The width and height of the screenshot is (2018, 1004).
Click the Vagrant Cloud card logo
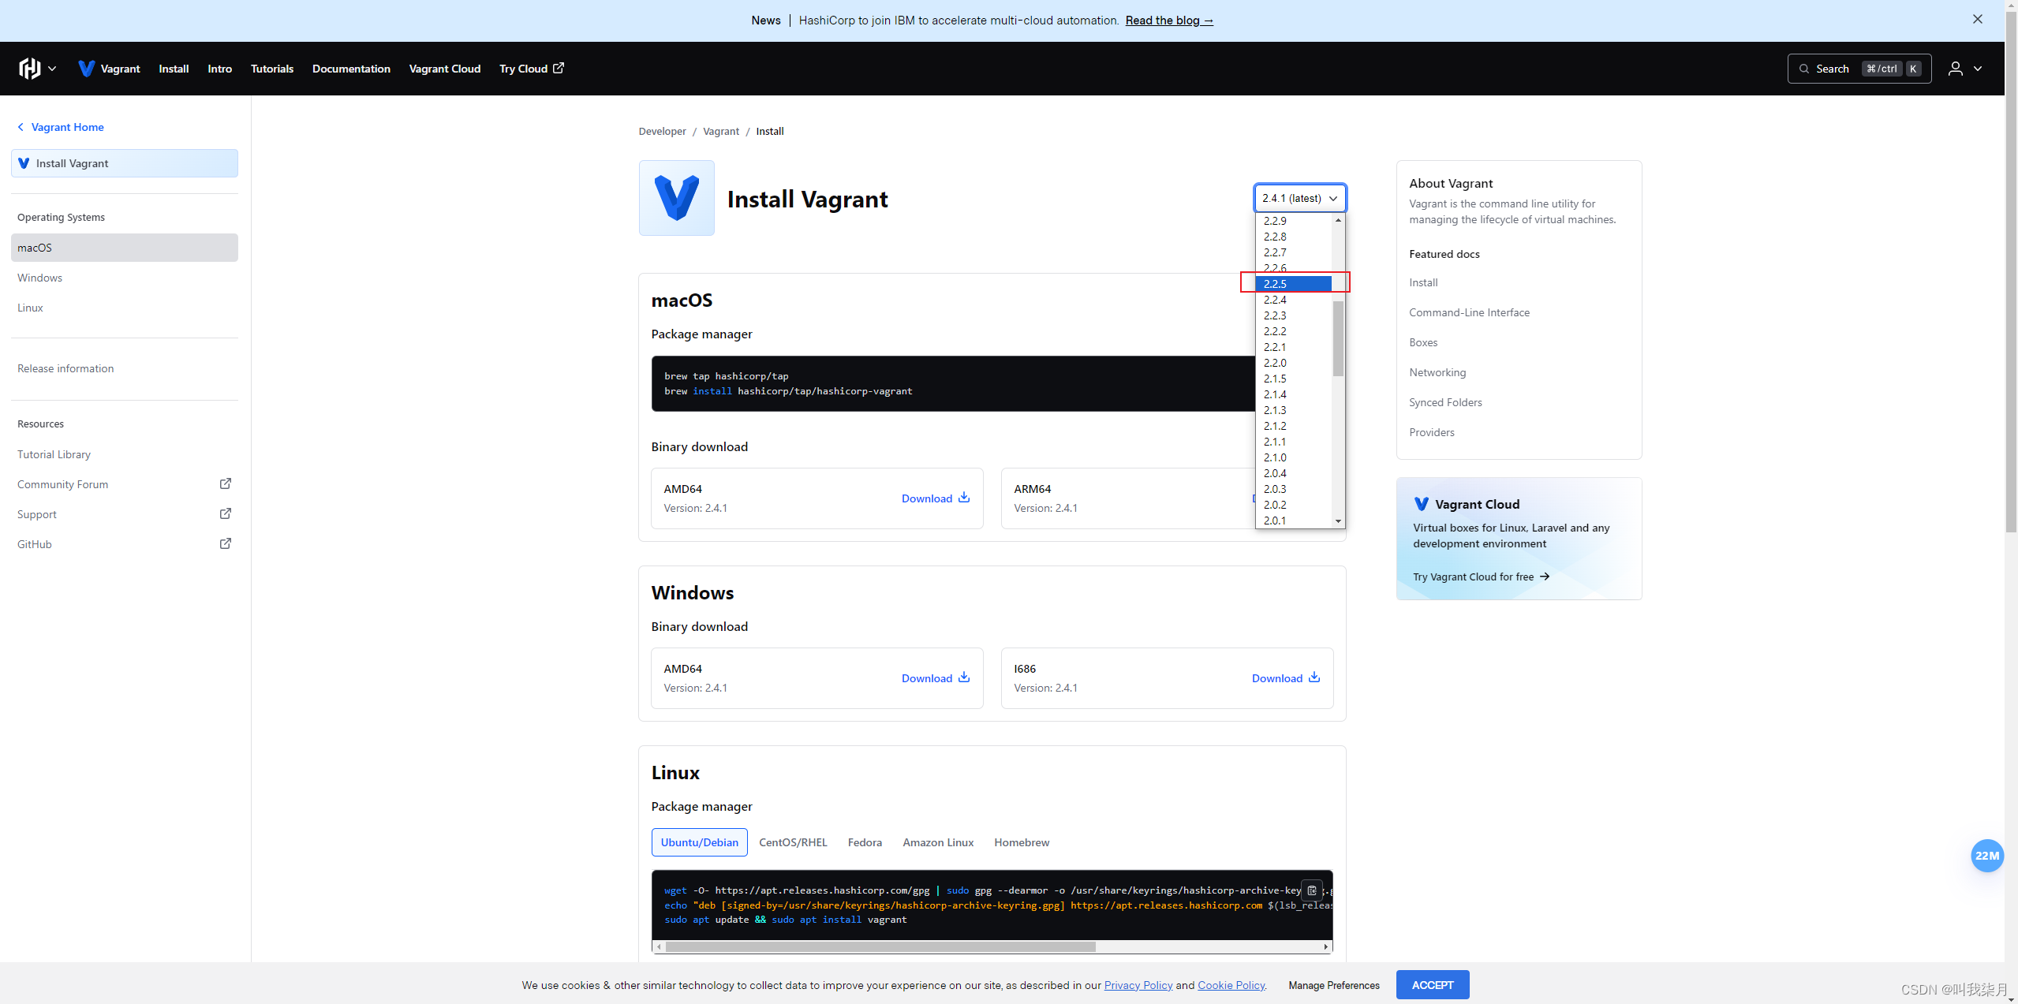point(1422,504)
